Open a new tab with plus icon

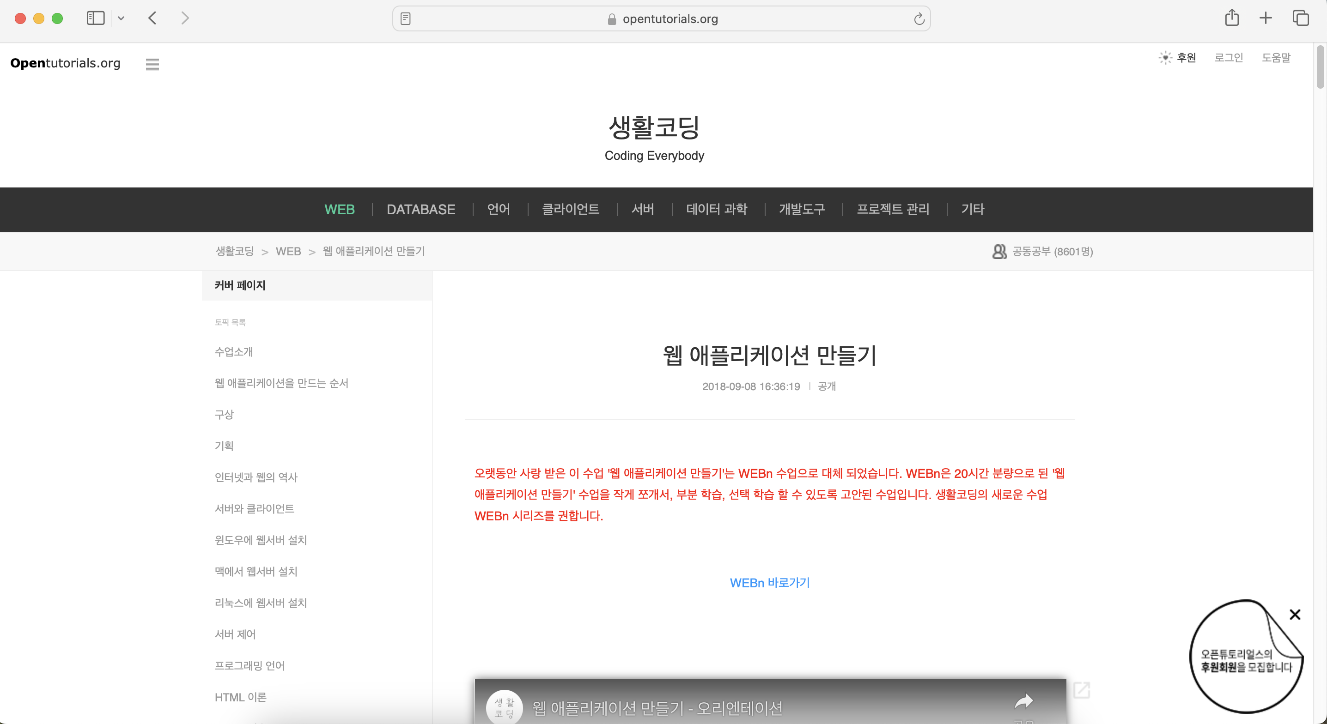pos(1266,18)
